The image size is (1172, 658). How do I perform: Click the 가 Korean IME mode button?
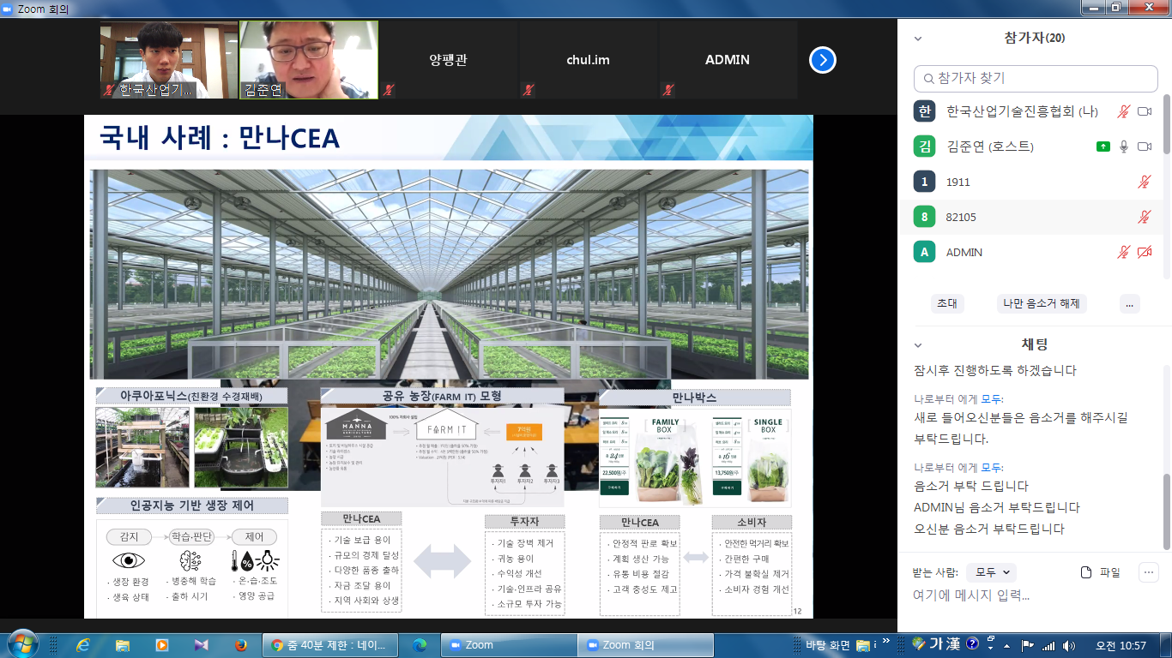point(934,644)
